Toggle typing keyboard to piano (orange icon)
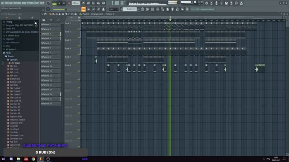 [83, 9]
